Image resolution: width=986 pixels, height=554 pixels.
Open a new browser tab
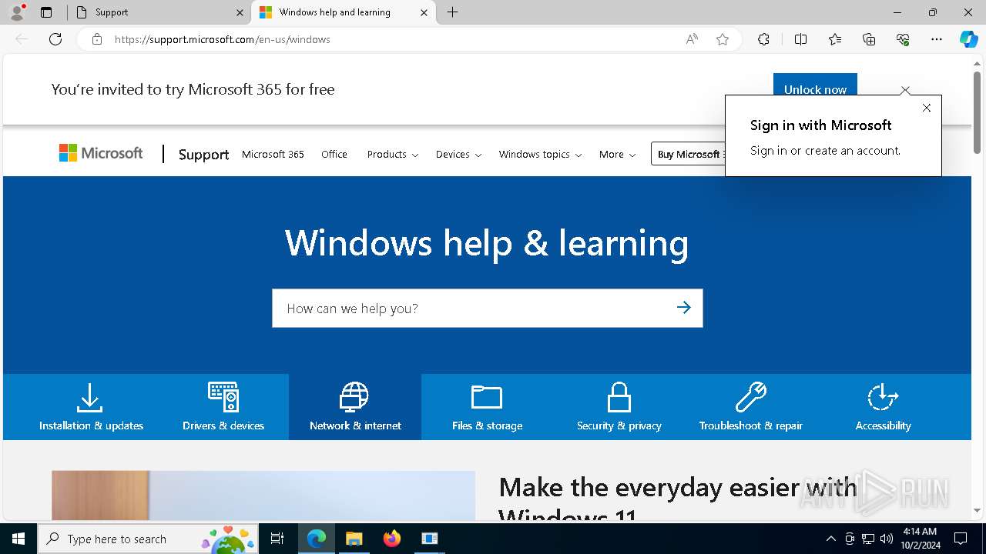[453, 12]
